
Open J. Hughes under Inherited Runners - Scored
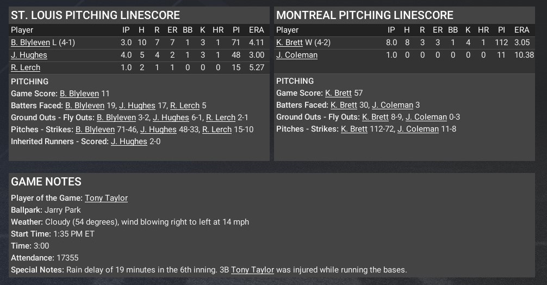(129, 141)
